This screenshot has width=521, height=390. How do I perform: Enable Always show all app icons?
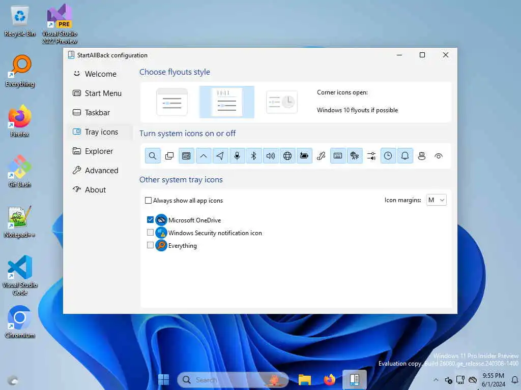[x=148, y=200]
